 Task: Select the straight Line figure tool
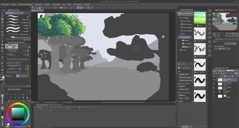click(x=2, y=54)
